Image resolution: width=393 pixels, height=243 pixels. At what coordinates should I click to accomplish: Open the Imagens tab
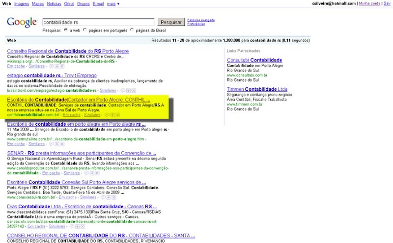pos(22,4)
